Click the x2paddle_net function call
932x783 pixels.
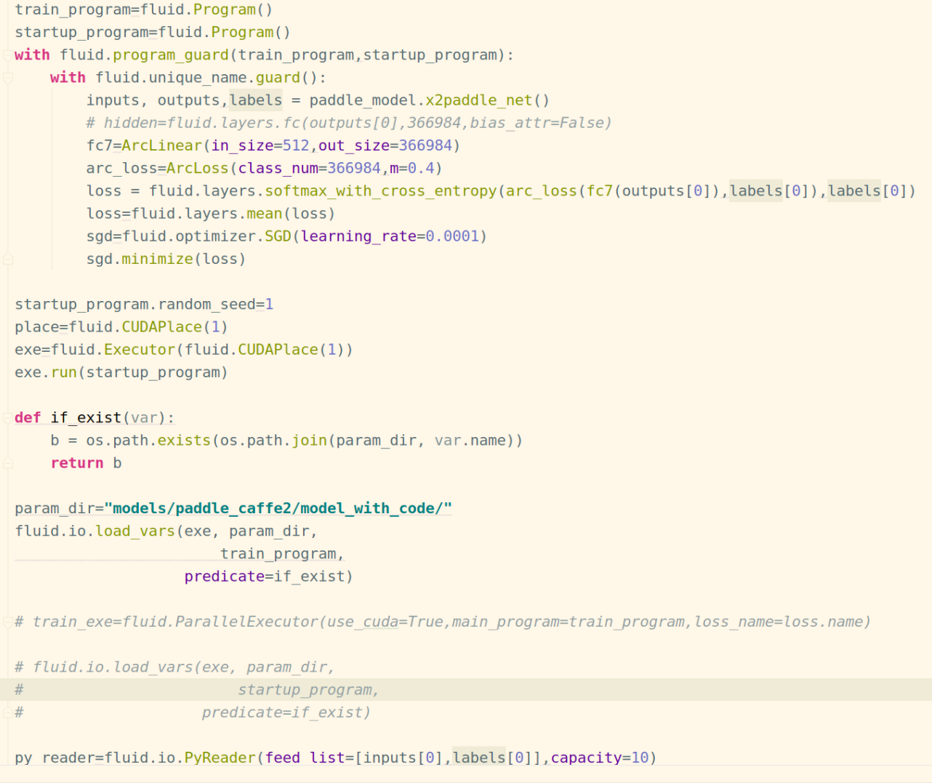pyautogui.click(x=480, y=100)
